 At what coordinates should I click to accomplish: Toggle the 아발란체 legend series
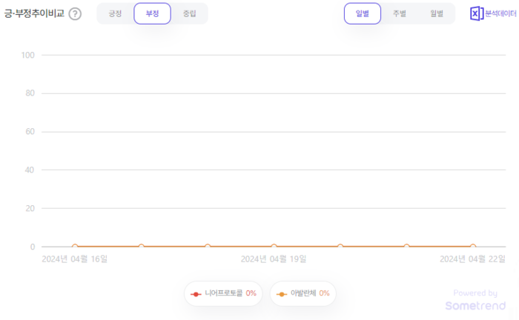pos(303,293)
